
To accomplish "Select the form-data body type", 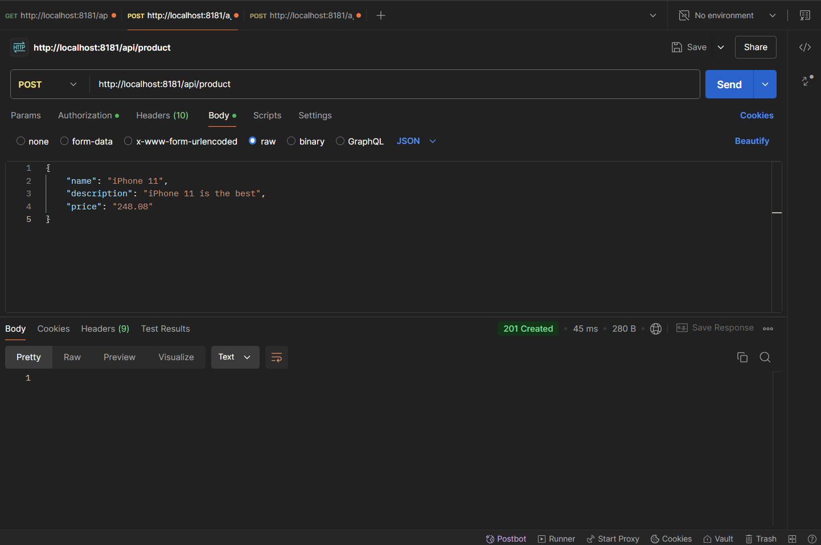I will click(x=87, y=141).
